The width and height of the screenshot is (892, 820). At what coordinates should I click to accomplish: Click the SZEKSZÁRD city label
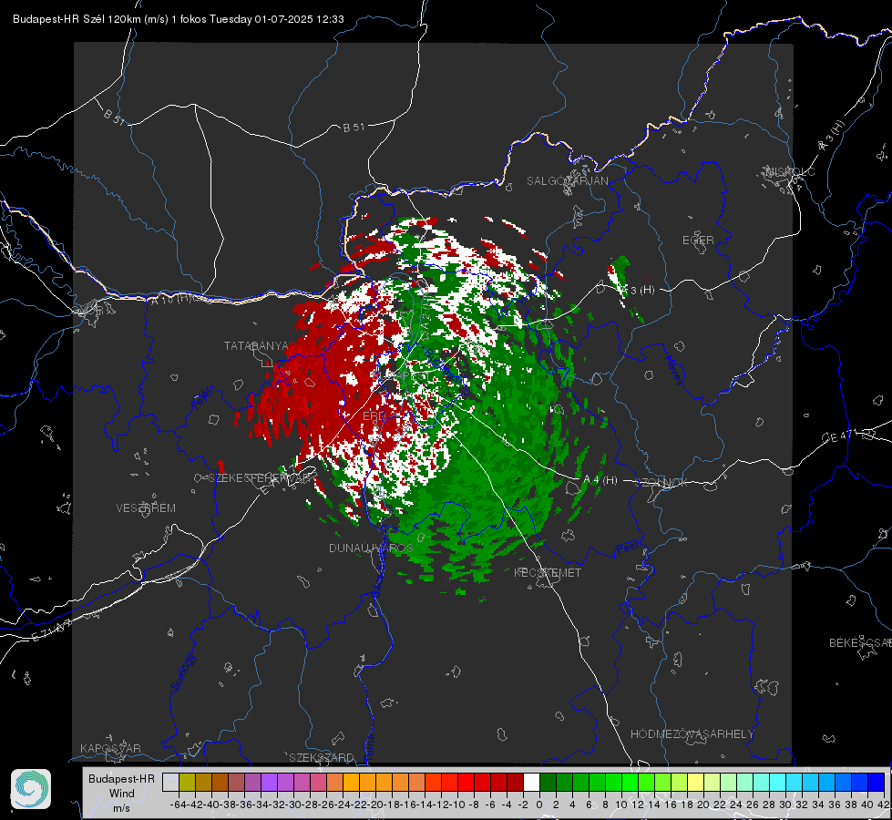322,757
